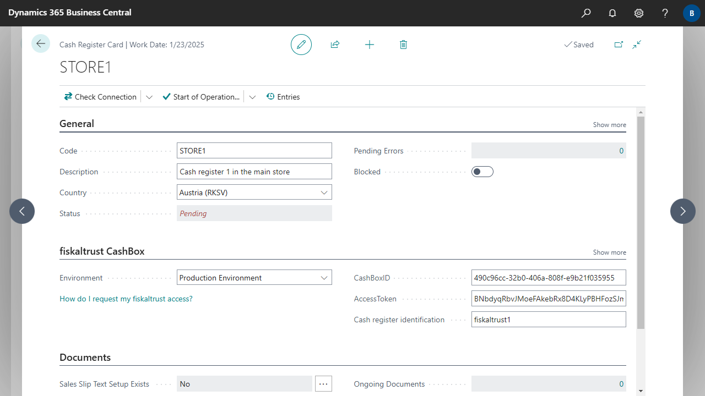Click the trash delete icon
Screen dimensions: 705x396
[x=403, y=45]
